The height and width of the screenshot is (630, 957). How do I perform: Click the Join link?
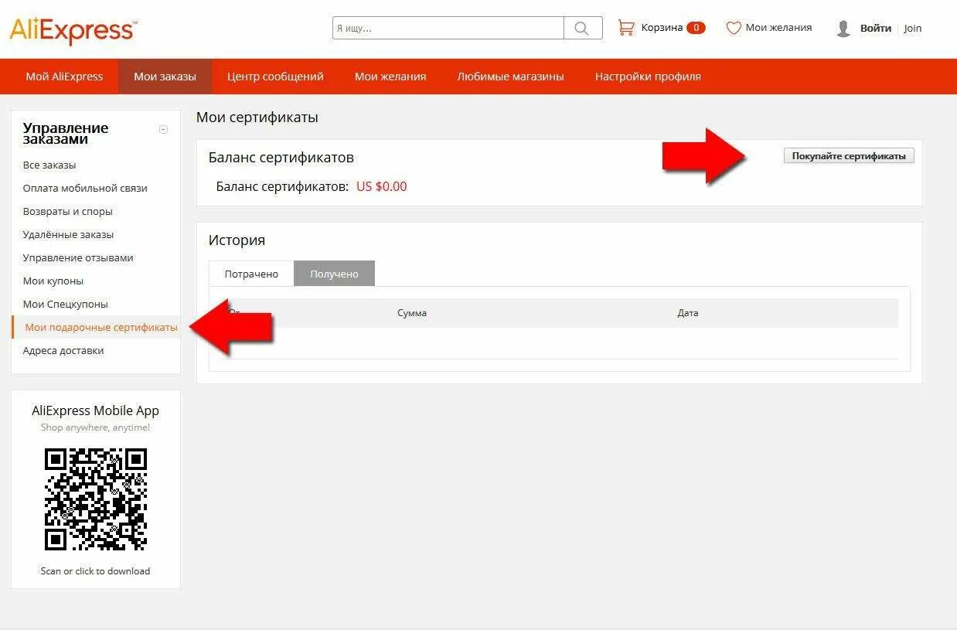pos(913,29)
